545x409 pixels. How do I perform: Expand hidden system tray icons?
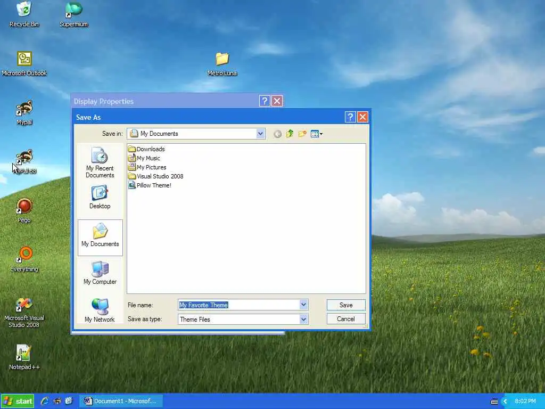505,402
